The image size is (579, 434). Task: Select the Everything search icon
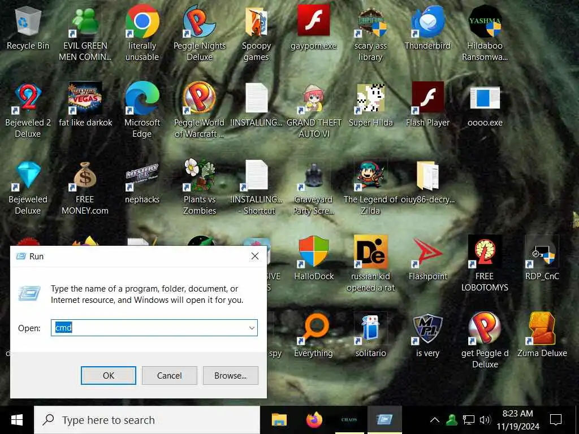click(x=313, y=329)
